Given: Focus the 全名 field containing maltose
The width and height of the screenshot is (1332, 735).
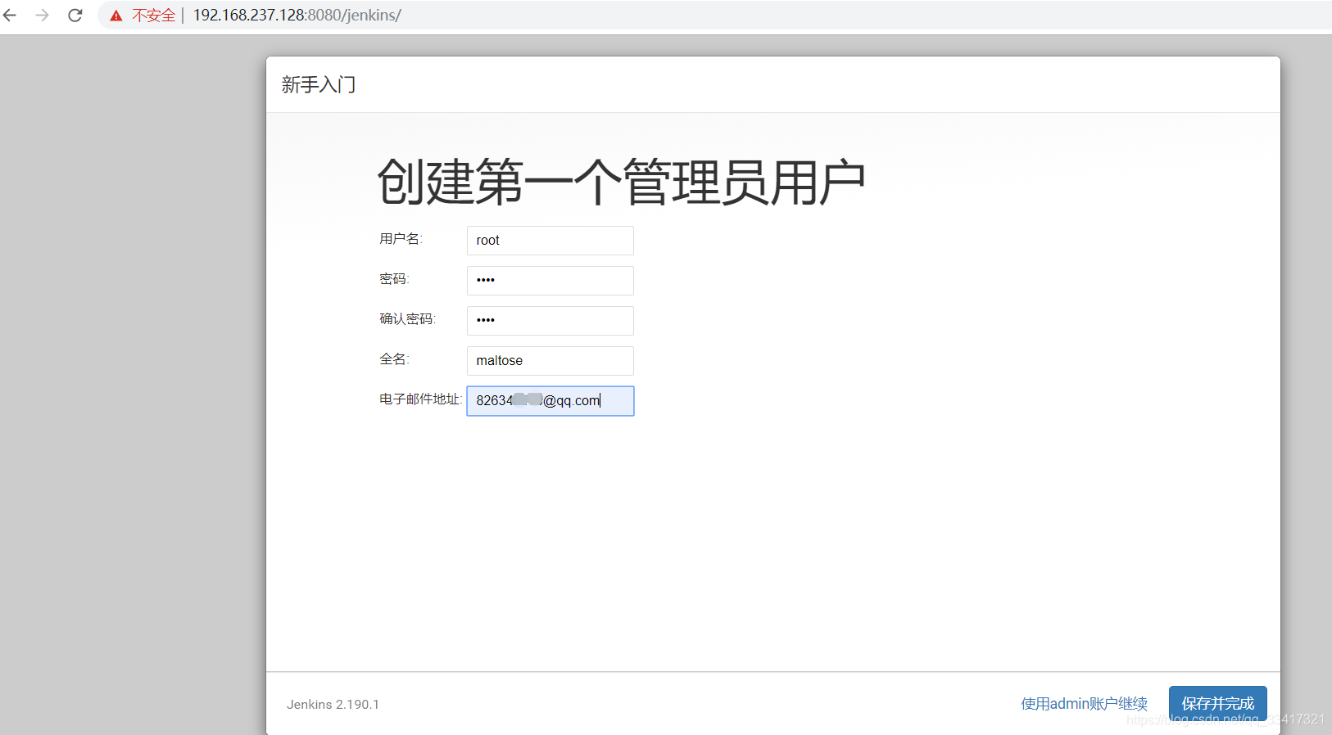Looking at the screenshot, I should (550, 361).
